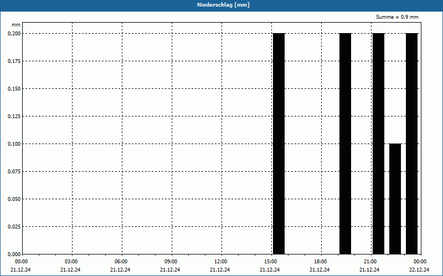Select the "21.12.24" date under 06:00

tap(120, 270)
